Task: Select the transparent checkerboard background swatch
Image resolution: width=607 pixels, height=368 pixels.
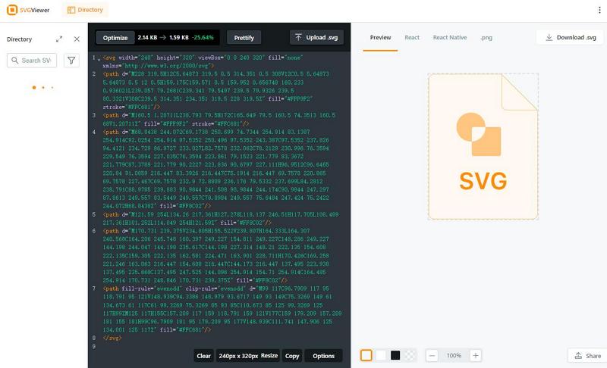Action: pyautogui.click(x=410, y=355)
